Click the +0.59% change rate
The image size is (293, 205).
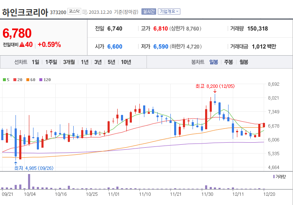[49, 45]
